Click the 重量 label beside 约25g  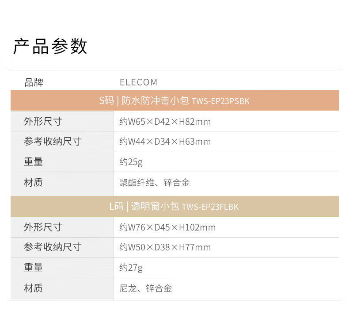tap(34, 162)
